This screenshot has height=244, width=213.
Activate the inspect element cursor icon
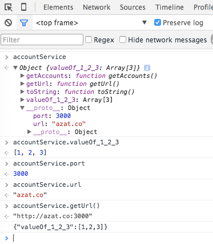click(9, 7)
